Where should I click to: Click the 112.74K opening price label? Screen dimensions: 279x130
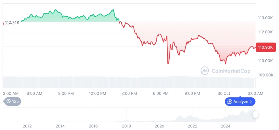pos(12,22)
